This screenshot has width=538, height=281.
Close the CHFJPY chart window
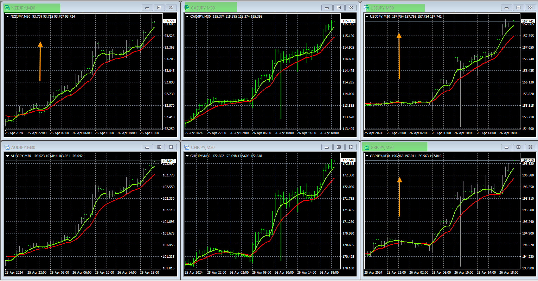tap(351, 147)
